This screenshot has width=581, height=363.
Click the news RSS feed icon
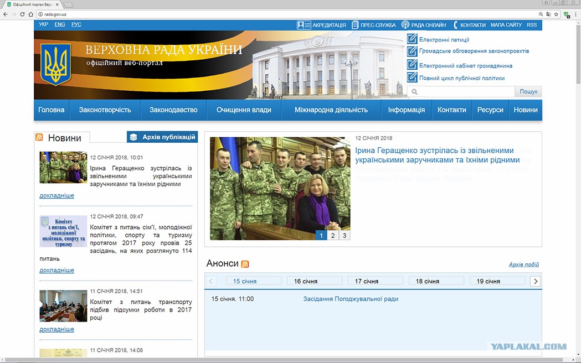(x=39, y=137)
